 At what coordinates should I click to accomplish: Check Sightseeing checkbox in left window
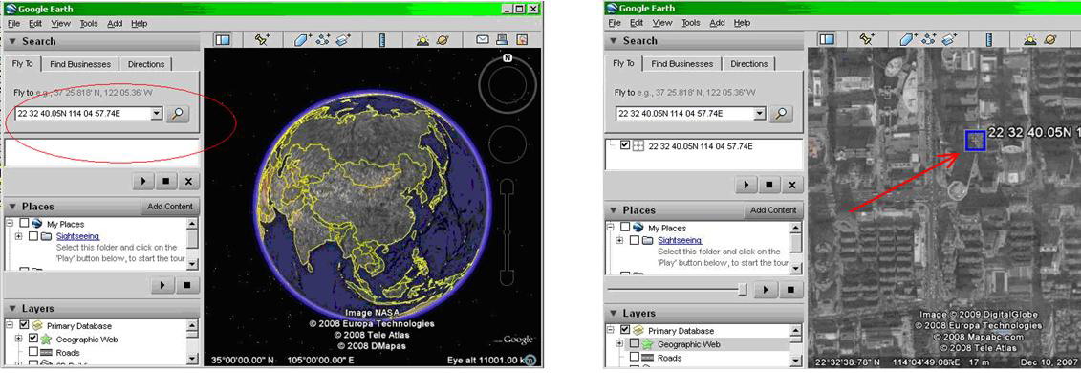(x=33, y=236)
